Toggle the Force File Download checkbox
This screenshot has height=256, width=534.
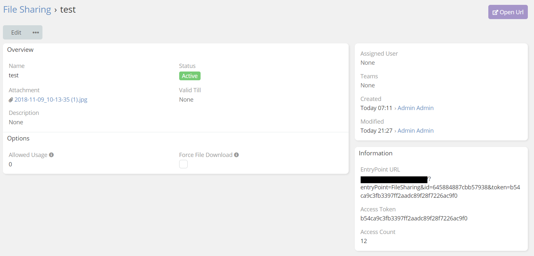(x=183, y=164)
